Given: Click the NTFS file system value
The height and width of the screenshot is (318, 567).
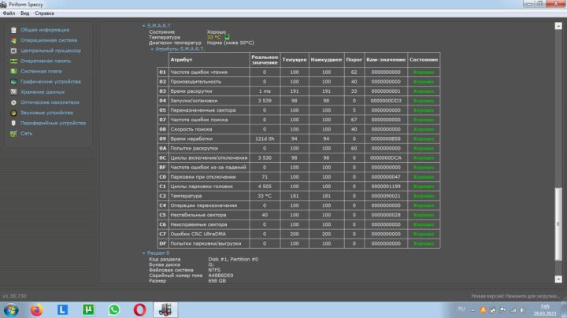Looking at the screenshot, I should [214, 270].
